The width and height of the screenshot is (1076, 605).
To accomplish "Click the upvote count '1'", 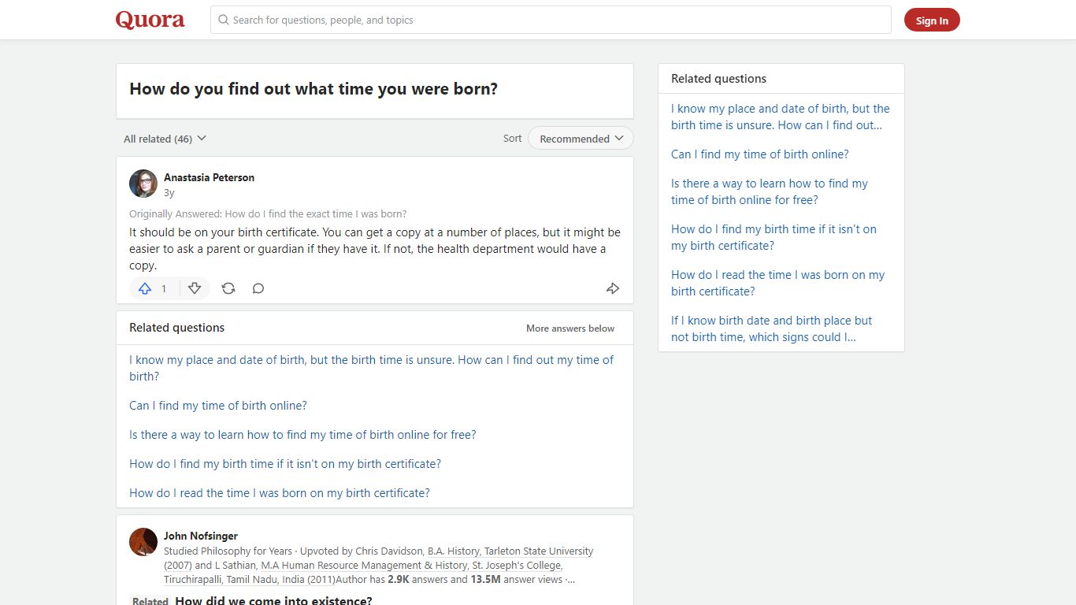I will (164, 289).
